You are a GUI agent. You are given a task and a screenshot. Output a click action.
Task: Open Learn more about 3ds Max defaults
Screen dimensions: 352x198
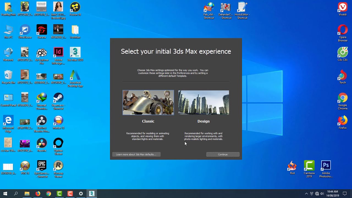(136, 155)
